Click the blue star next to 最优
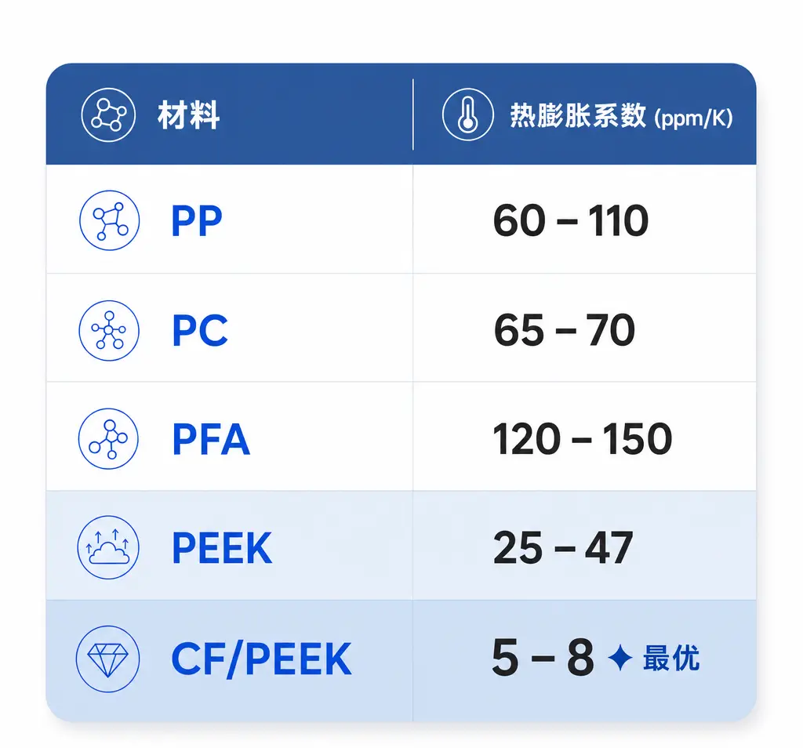The width and height of the screenshot is (803, 748). (620, 657)
